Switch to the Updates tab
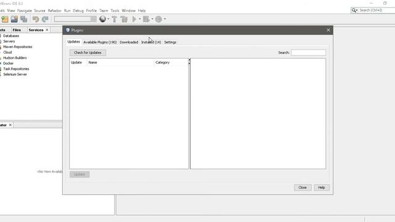This screenshot has width=395, height=222. tap(73, 42)
